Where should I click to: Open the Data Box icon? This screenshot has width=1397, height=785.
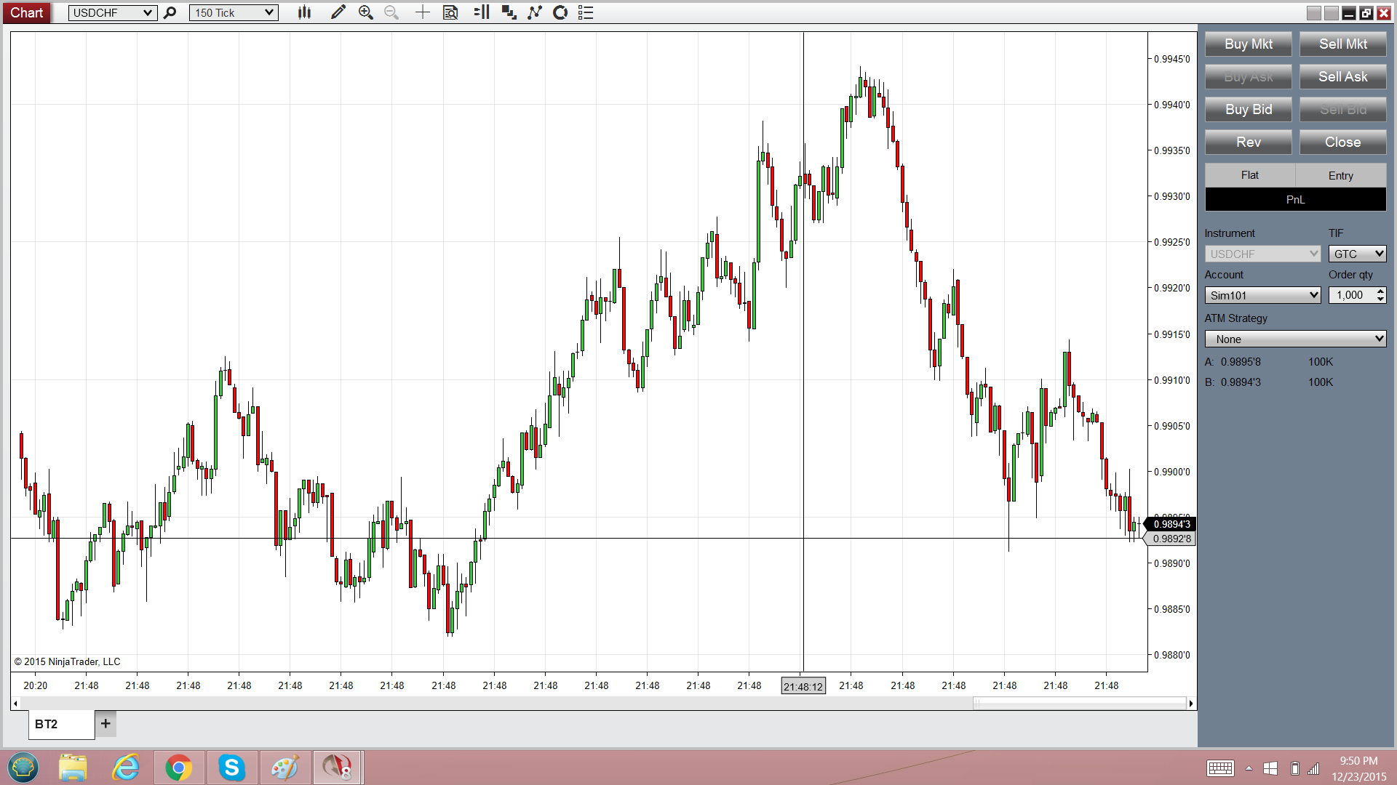(x=450, y=12)
